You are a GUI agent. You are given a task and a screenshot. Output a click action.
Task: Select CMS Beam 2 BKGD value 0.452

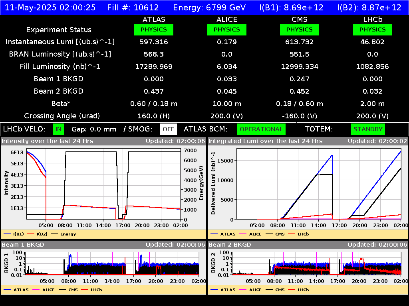coord(300,91)
